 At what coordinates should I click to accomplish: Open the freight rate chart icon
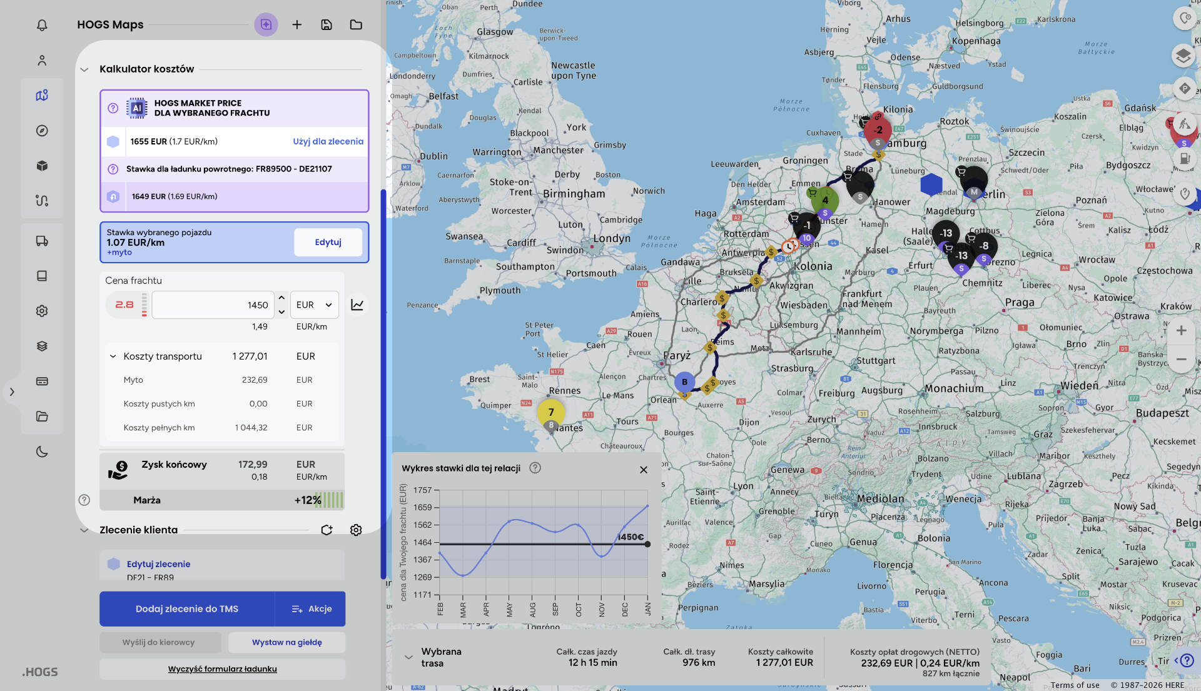tap(357, 305)
